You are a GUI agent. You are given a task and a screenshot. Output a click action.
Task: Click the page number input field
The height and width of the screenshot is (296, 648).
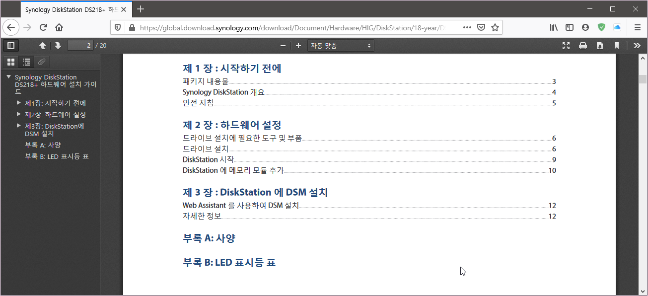pos(80,46)
